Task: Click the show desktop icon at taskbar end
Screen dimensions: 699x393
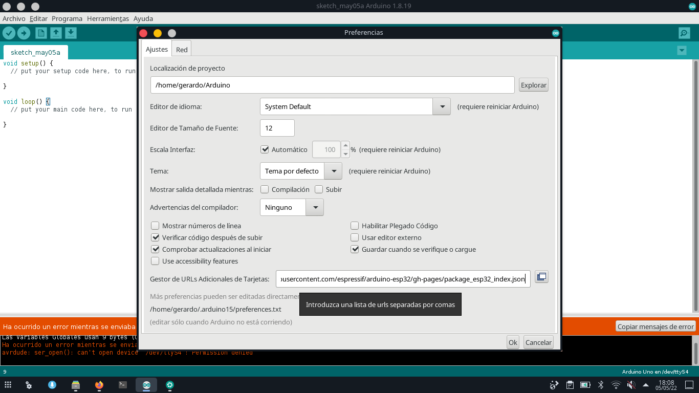Action: (x=690, y=385)
